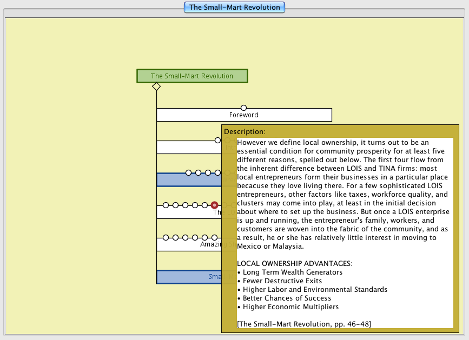Select the green Small-Mart Revolution root node
Screen dimensions: 469x340
[192, 76]
